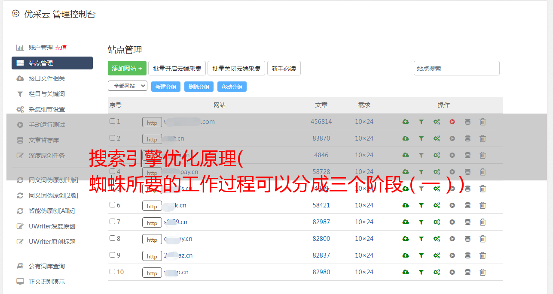Click the filter icon in the 83870 row
Screen dimensions: 553x294
pyautogui.click(x=421, y=138)
